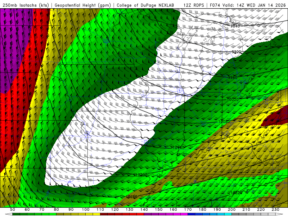Screen dimensions: 288x216
Task: Click the 'College of DuPage NEXLAB' label
Action: [145, 5]
